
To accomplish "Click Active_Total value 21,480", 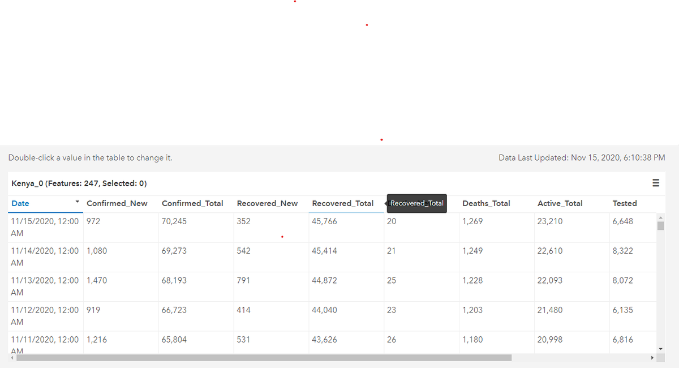I will [550, 310].
